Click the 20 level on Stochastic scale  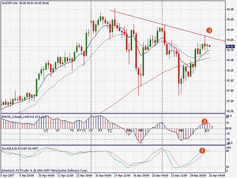click(228, 167)
